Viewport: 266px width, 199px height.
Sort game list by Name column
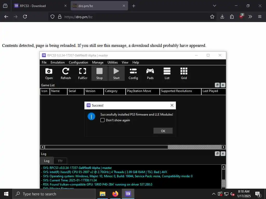click(58, 91)
